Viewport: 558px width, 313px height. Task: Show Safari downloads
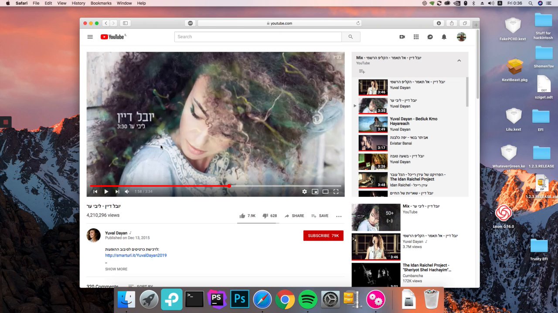point(439,23)
